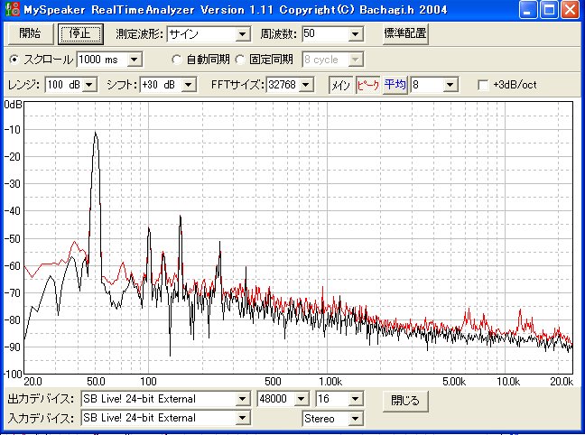Toggle the red ピーク trace button
Image resolution: width=585 pixels, height=435 pixels.
pyautogui.click(x=367, y=85)
